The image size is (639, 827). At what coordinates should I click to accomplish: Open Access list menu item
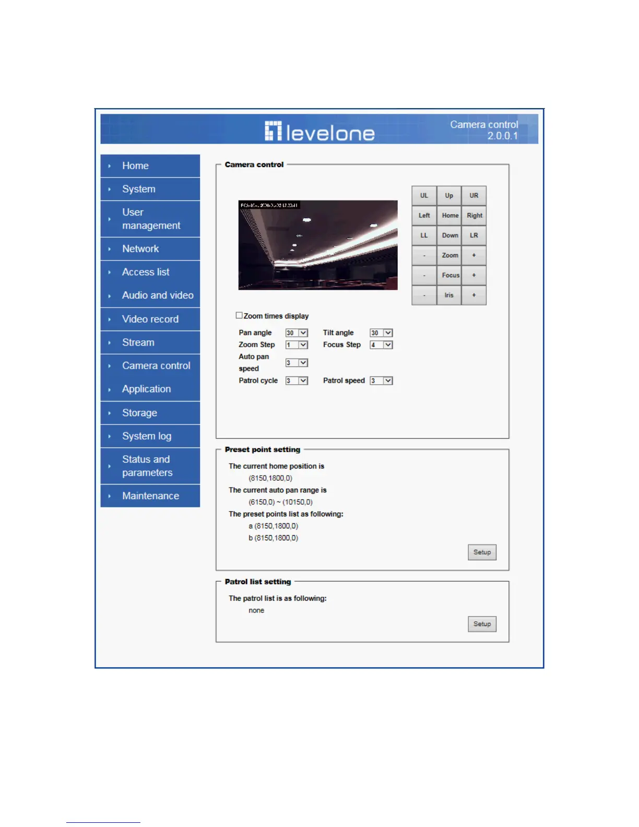point(150,272)
